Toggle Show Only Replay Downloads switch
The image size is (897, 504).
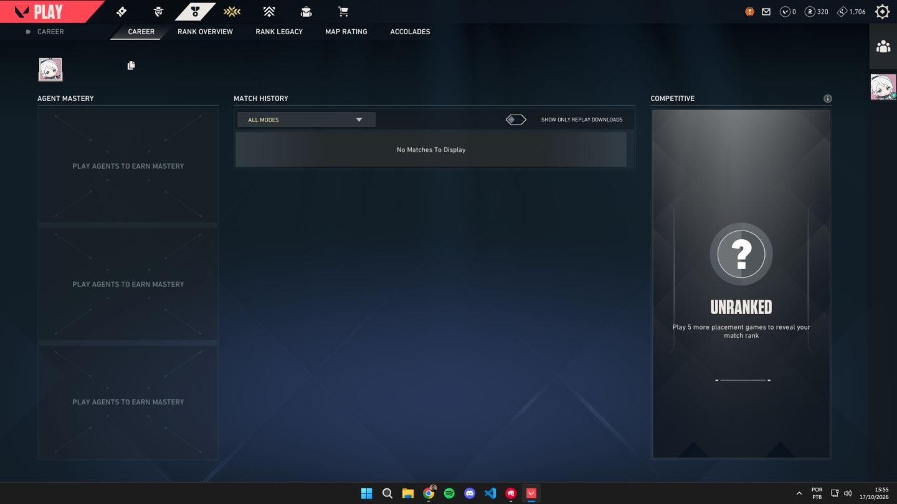coord(516,120)
